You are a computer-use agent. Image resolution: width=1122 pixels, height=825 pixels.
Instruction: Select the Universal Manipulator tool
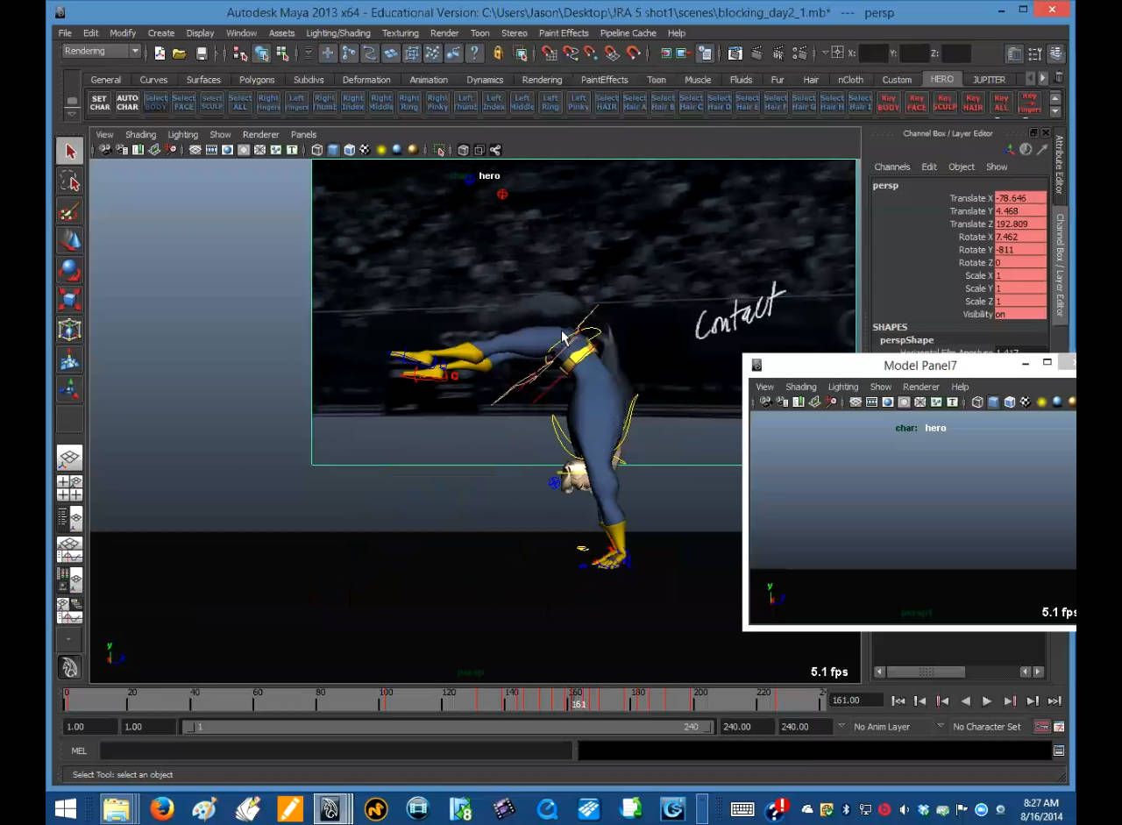tap(70, 330)
